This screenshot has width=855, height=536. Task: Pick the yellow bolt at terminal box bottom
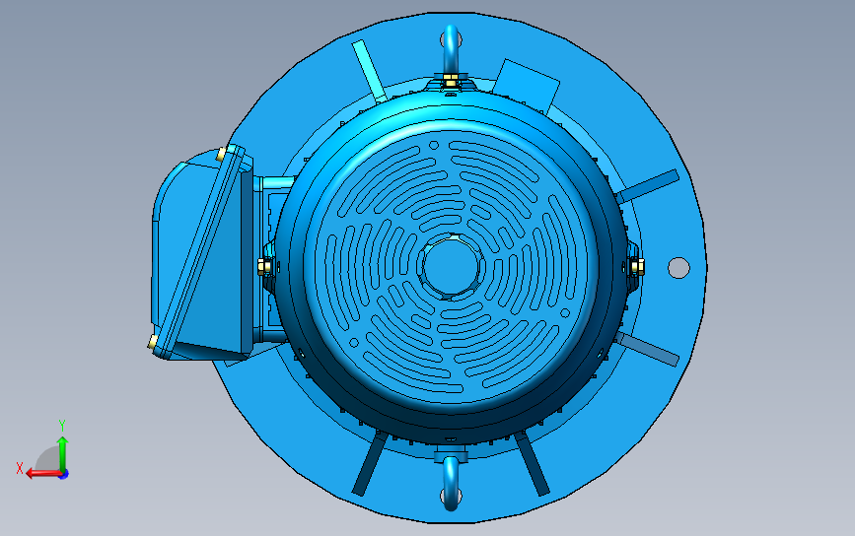[x=153, y=342]
